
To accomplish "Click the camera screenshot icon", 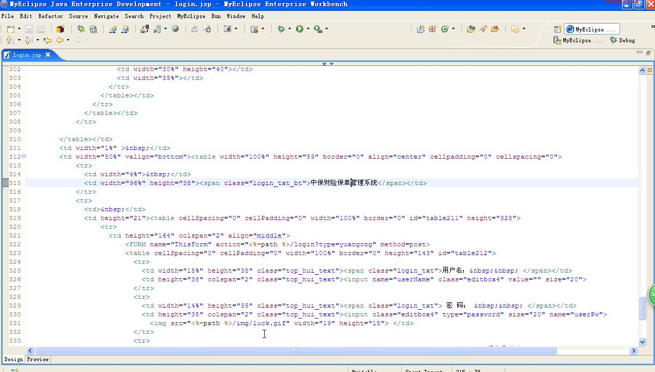I will (x=228, y=29).
